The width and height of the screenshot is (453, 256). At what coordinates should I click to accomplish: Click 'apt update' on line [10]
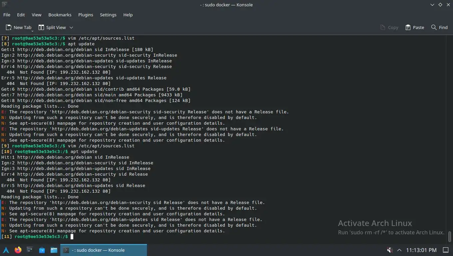(84, 151)
